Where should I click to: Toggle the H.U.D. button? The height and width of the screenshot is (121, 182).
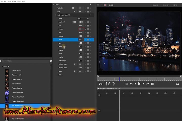[111, 5]
